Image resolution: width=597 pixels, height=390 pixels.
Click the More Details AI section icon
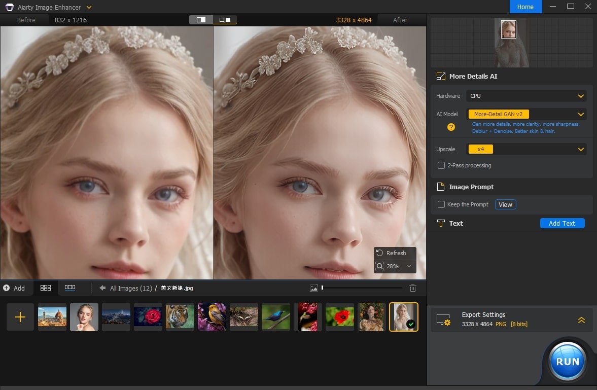pos(440,76)
